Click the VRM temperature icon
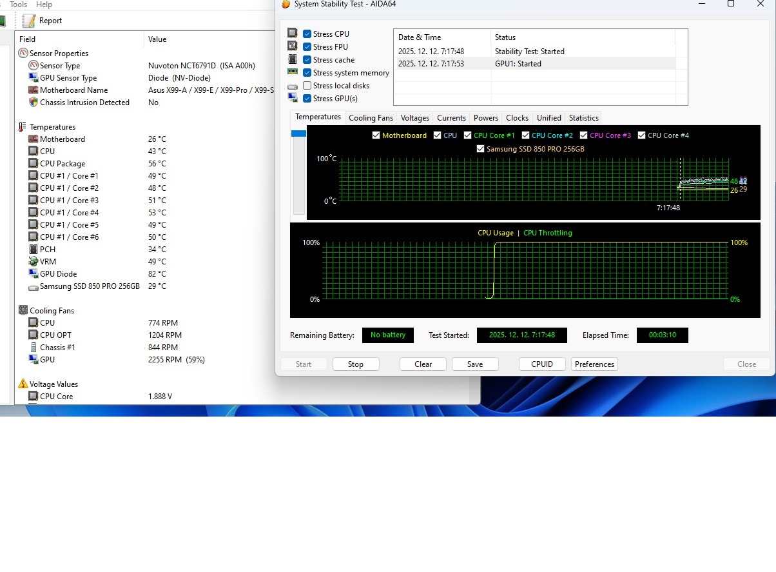Screen dimensions: 776x572 coord(34,262)
